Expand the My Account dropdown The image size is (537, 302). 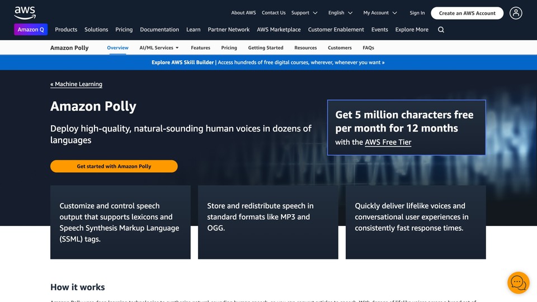[380, 13]
